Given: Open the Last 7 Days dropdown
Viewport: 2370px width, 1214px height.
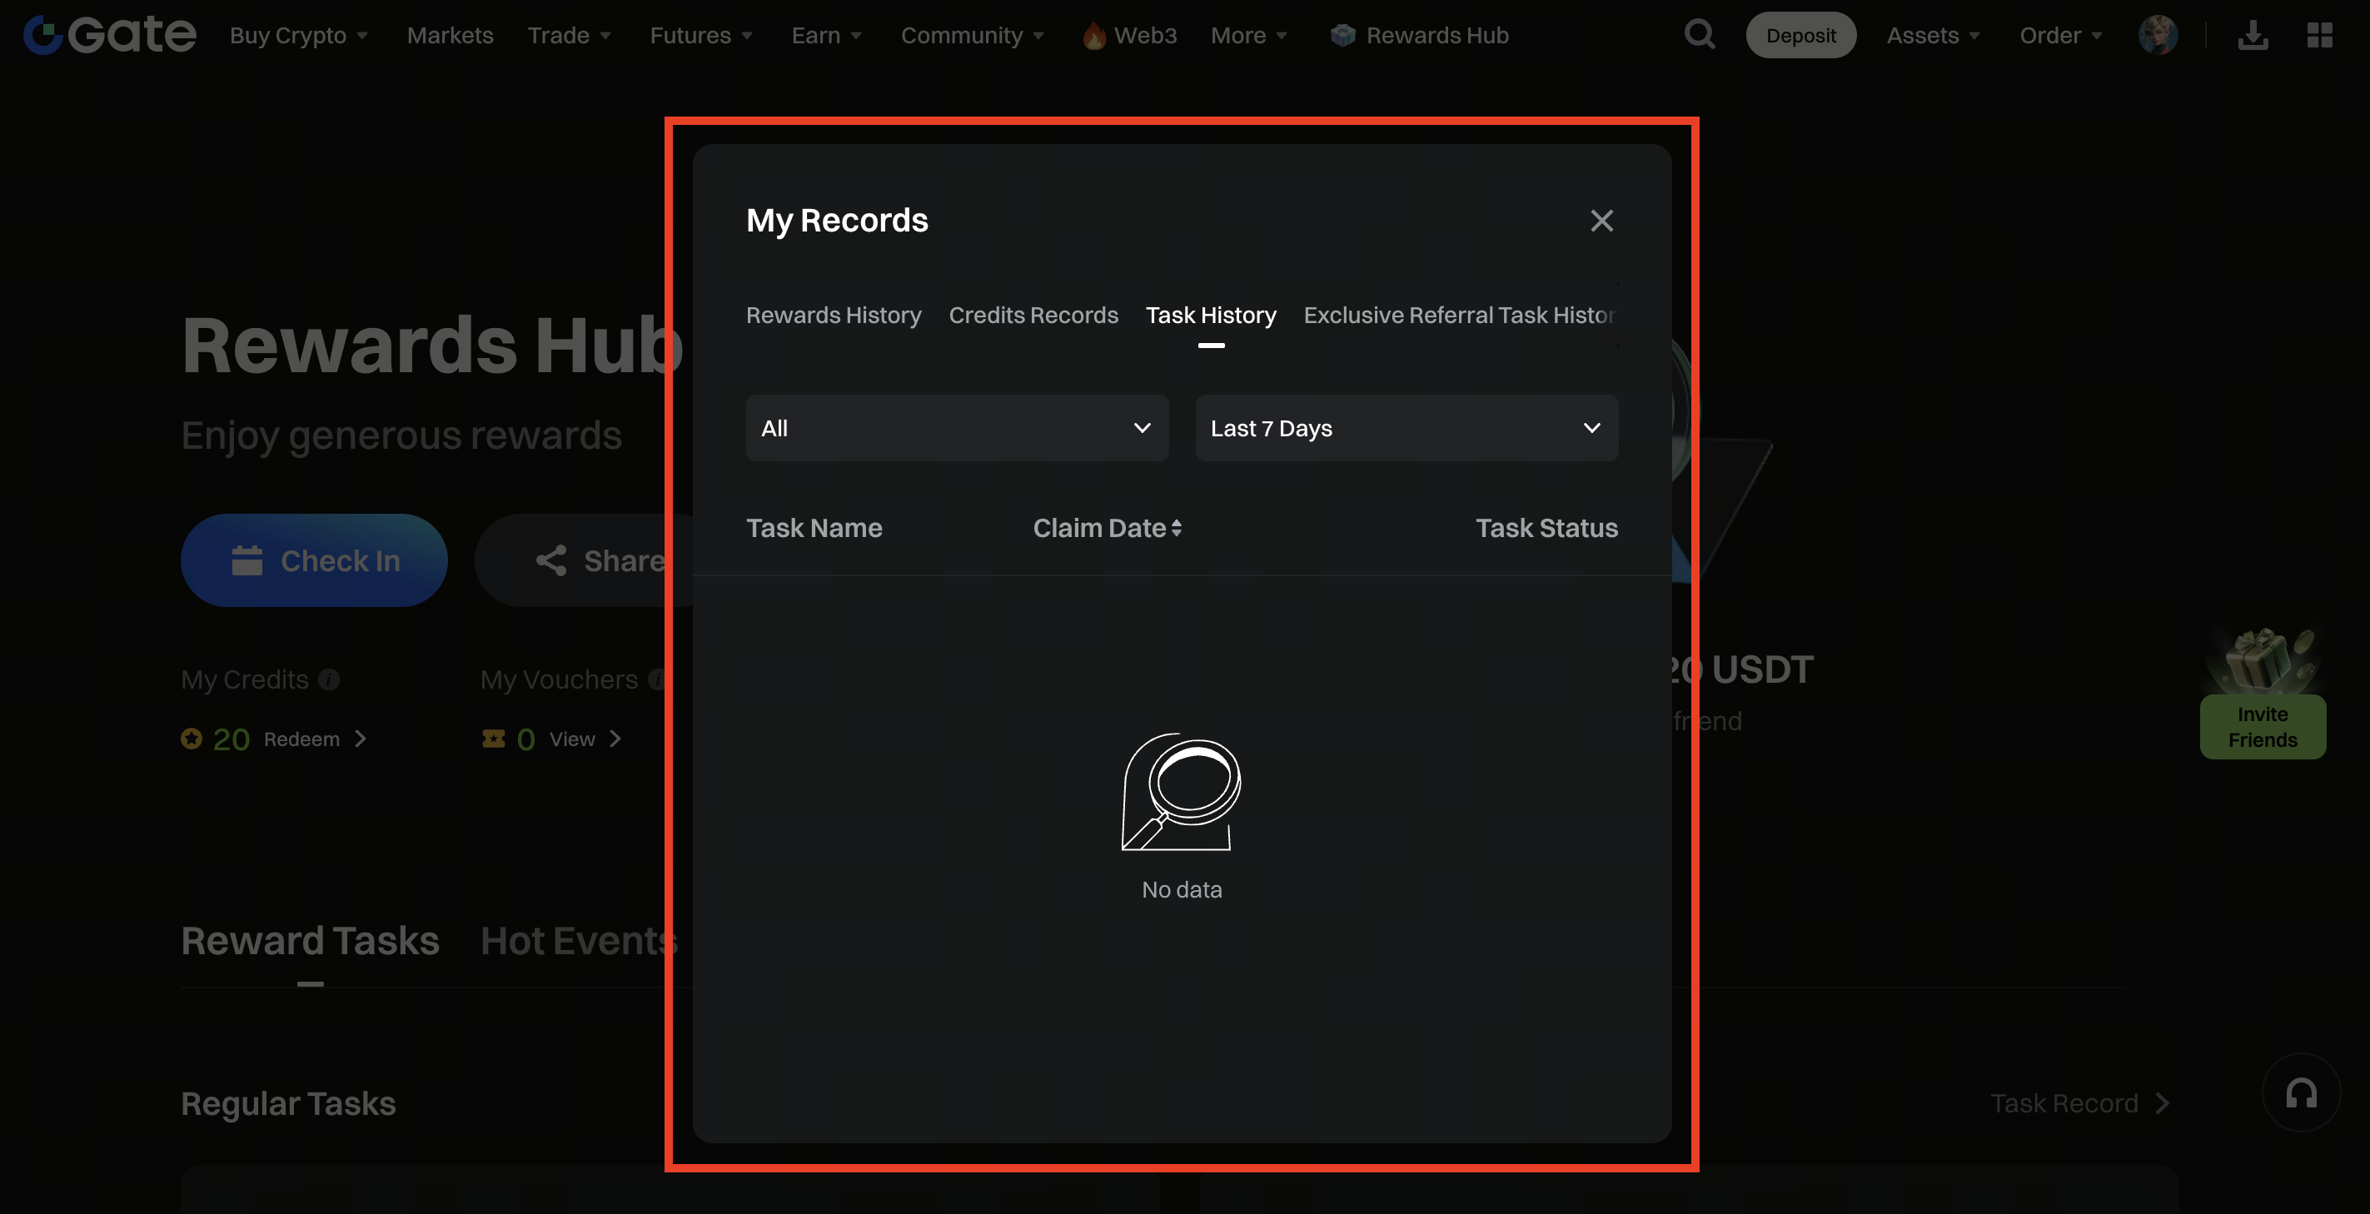Looking at the screenshot, I should click(1406, 429).
